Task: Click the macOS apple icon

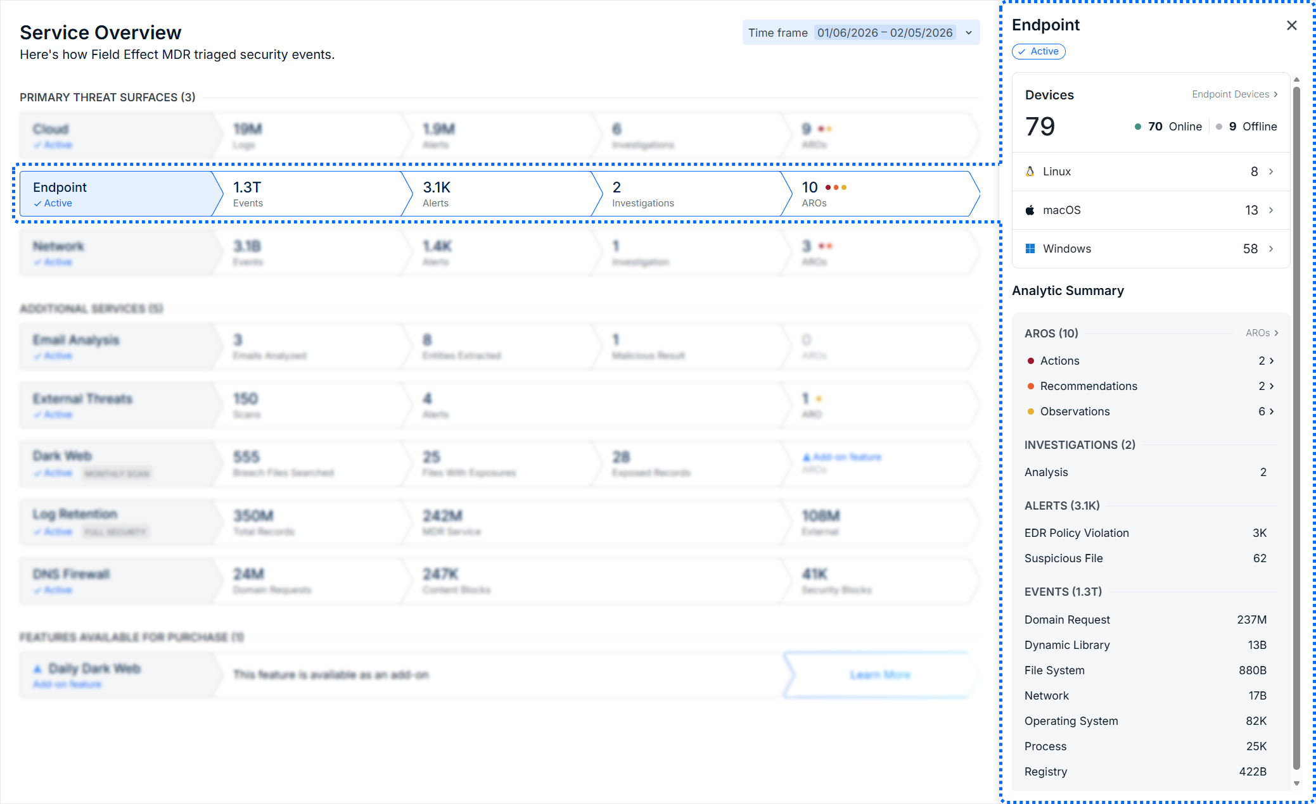Action: (x=1030, y=210)
